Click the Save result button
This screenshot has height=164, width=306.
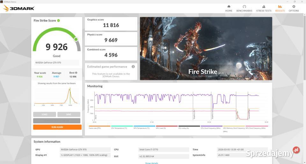pyautogui.click(x=69, y=114)
